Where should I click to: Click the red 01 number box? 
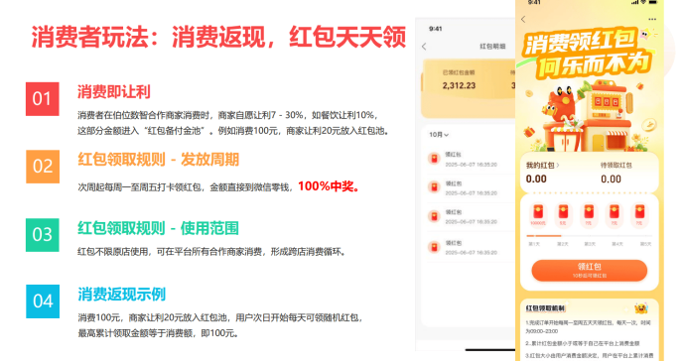[x=43, y=98]
